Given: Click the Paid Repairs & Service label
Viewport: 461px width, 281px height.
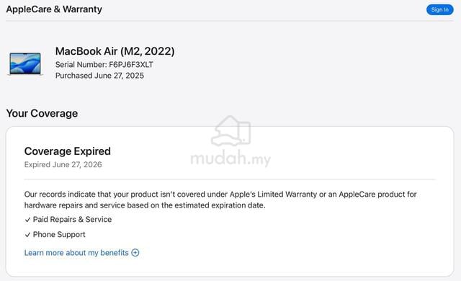Looking at the screenshot, I should (x=72, y=220).
